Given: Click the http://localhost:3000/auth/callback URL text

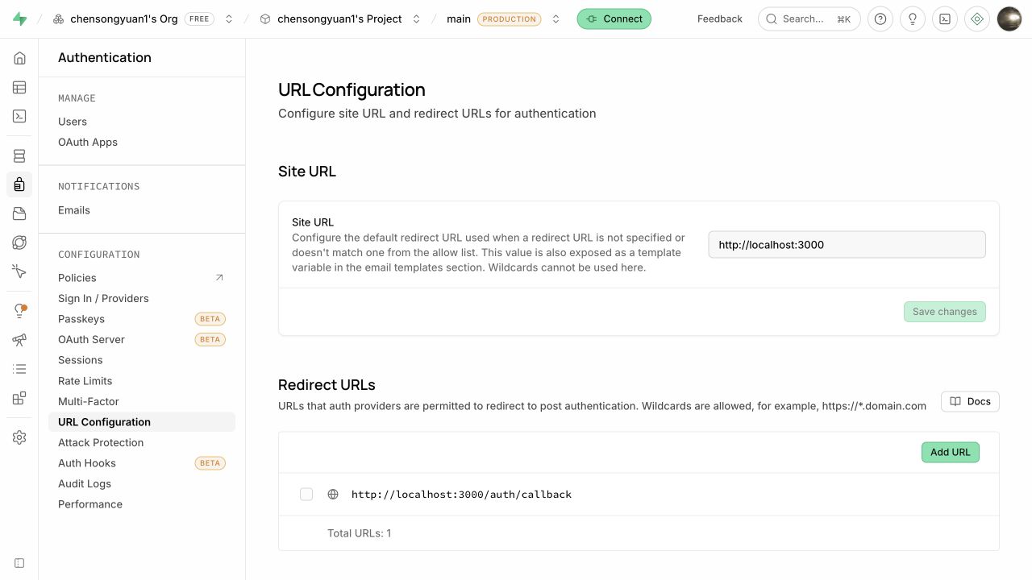Looking at the screenshot, I should coord(461,495).
